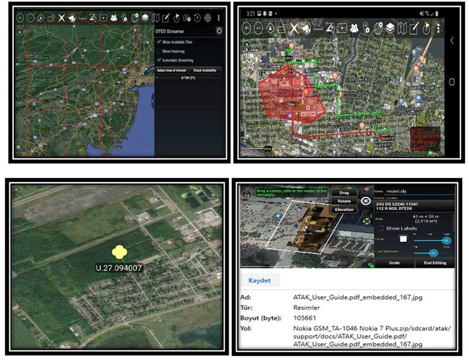The image size is (469, 361).
Task: Open the folded map icon in DTED Streamer toolbar
Action: click(x=156, y=18)
